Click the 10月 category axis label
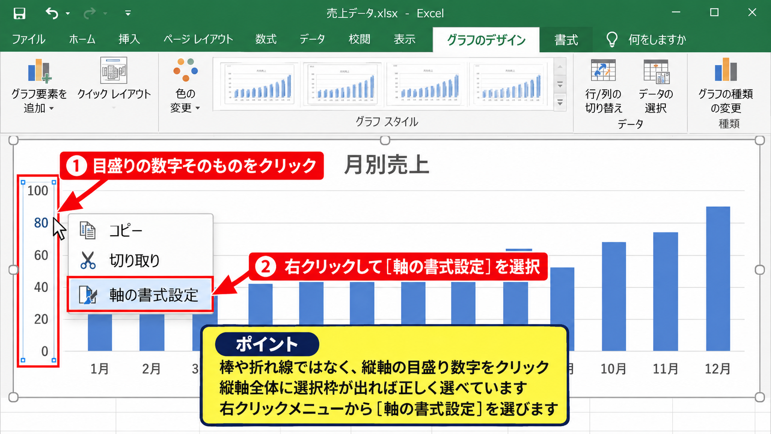This screenshot has width=771, height=434. coord(613,369)
